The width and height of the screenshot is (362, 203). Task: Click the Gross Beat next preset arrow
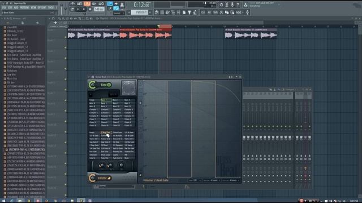(232, 77)
